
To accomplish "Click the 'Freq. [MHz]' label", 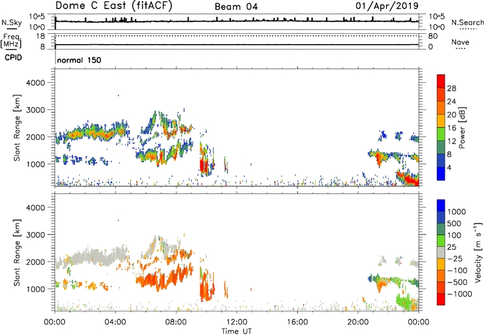I will 11,41.
